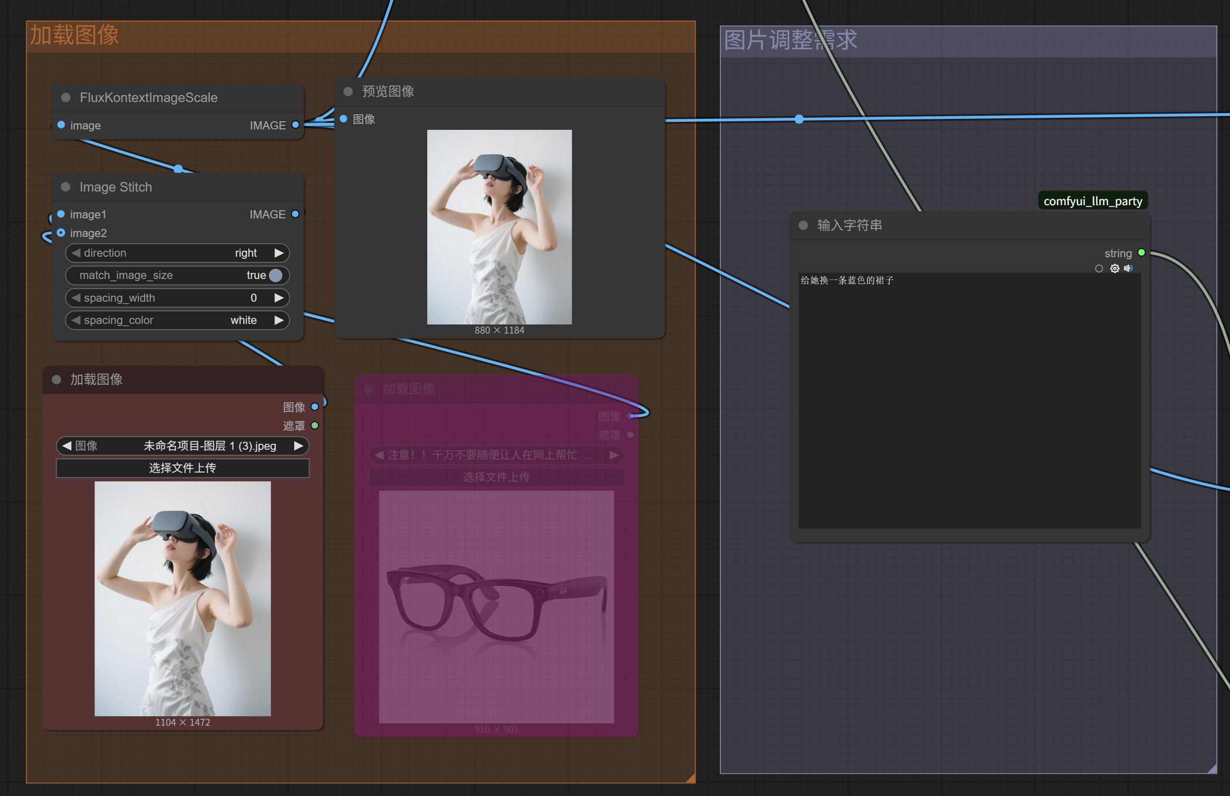
Task: Collapse the 预览图像 node via its dot
Action: point(348,91)
